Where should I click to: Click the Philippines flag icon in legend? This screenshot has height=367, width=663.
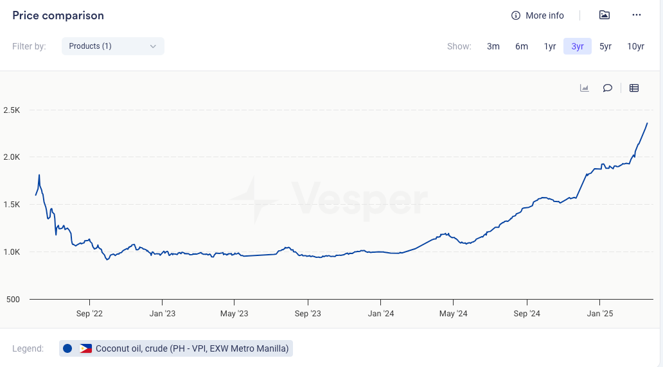pyautogui.click(x=85, y=348)
